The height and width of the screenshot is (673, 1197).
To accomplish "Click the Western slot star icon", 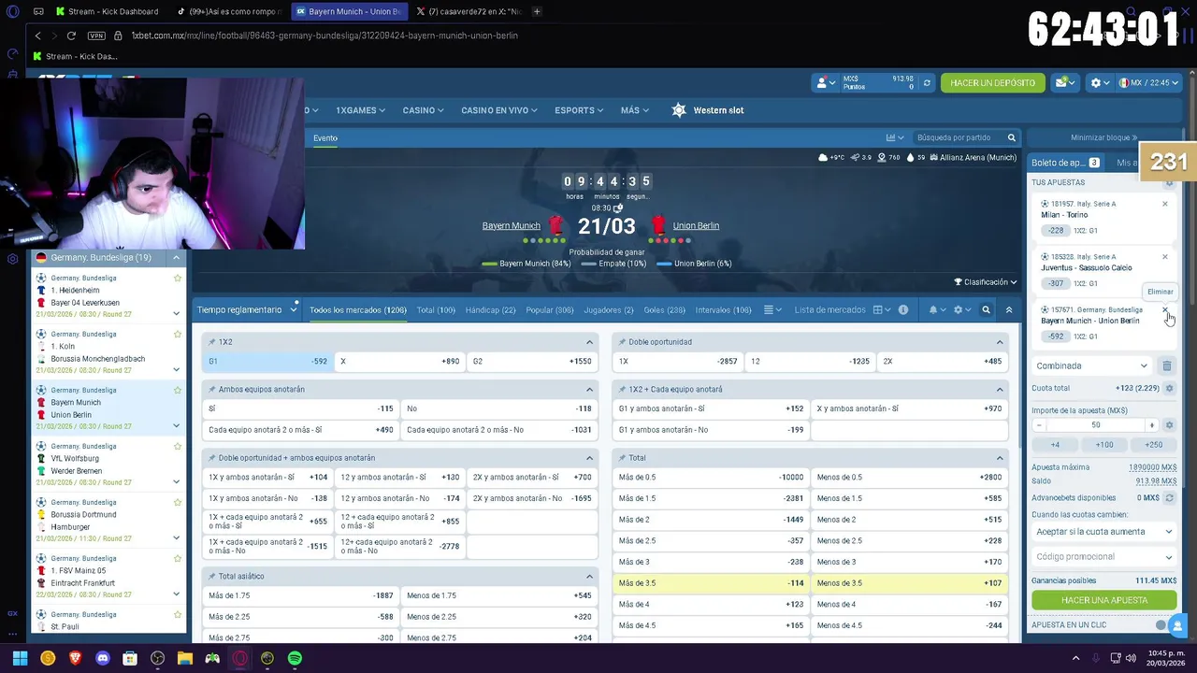I will (x=679, y=110).
